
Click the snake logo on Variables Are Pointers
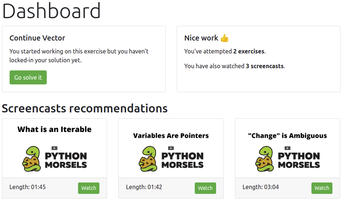coord(148,159)
